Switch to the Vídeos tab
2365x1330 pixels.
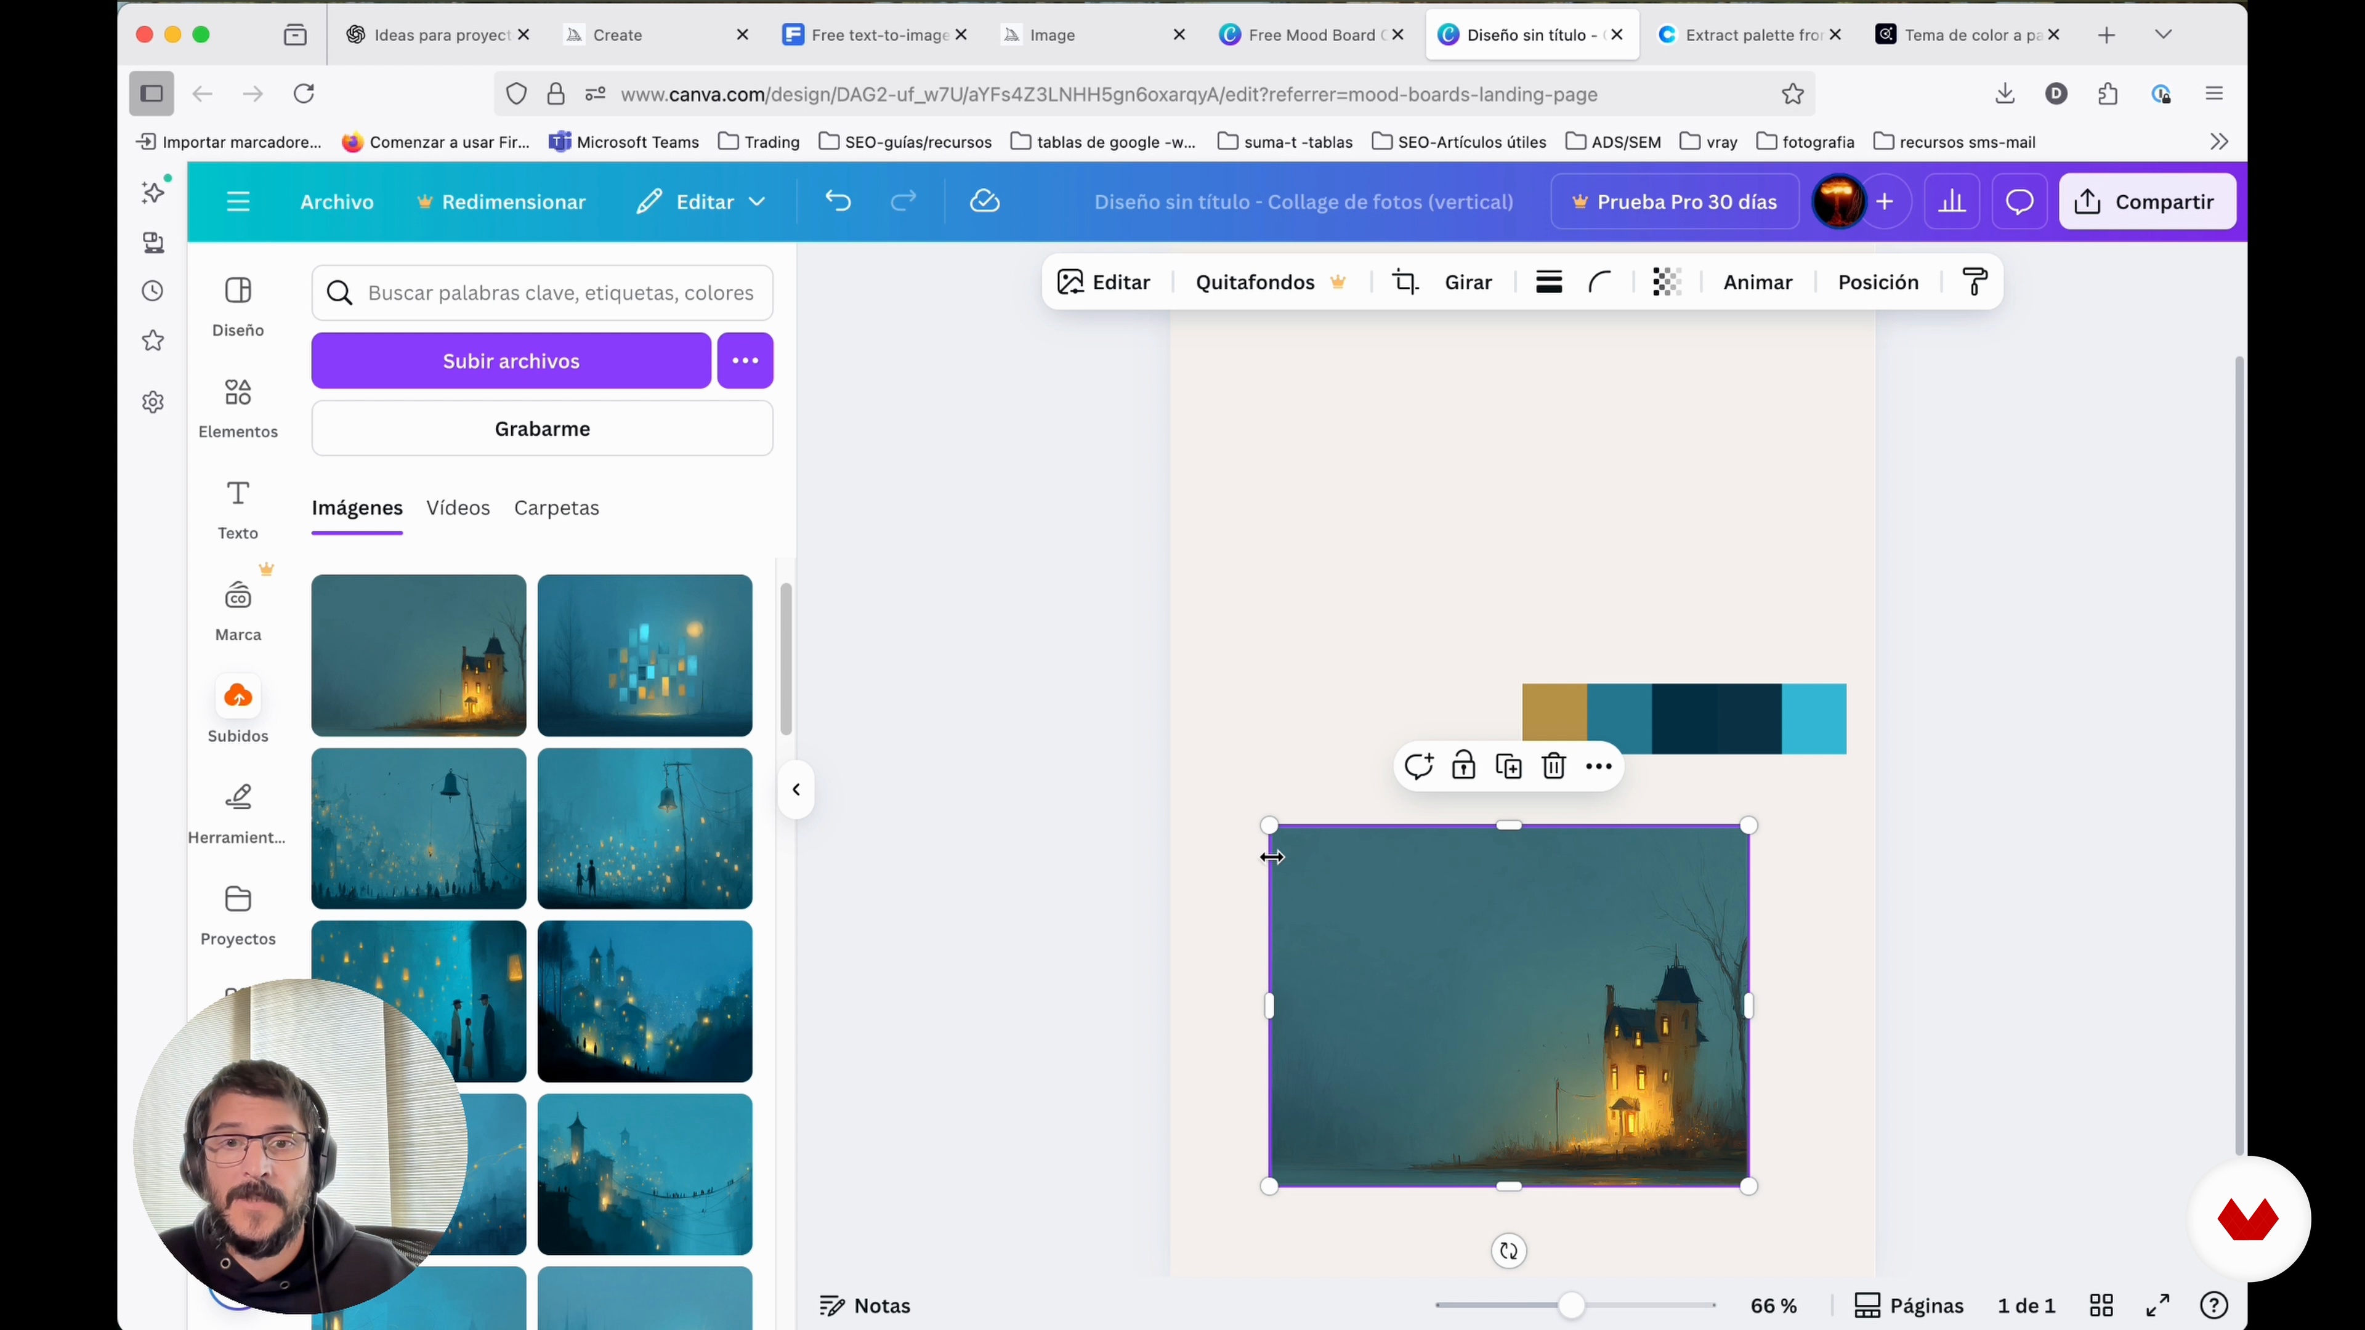458,507
